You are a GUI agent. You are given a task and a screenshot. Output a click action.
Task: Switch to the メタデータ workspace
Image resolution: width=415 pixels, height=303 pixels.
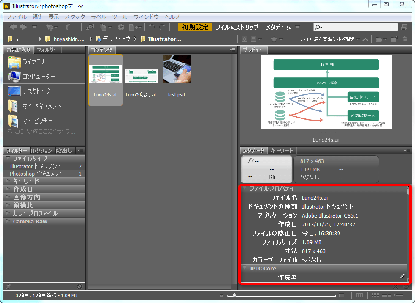pos(279,27)
